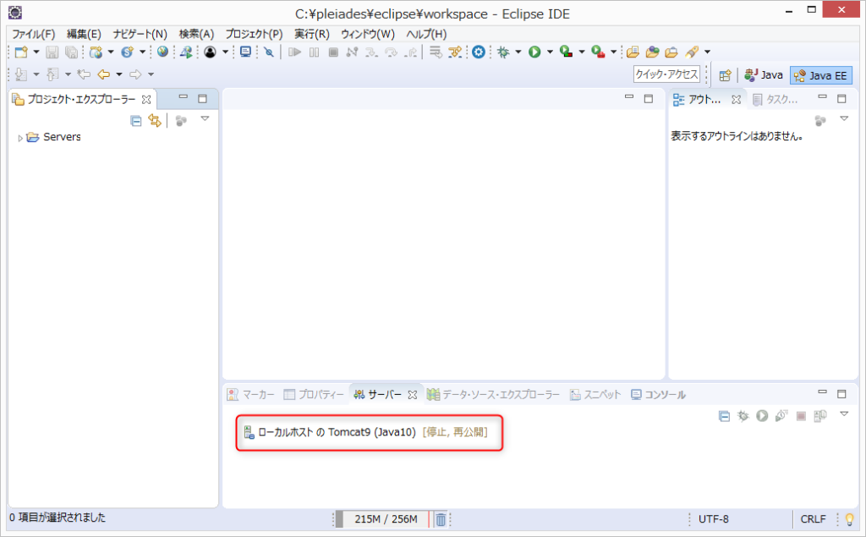Open the ファイル(F) menu
The height and width of the screenshot is (537, 866).
pos(33,35)
